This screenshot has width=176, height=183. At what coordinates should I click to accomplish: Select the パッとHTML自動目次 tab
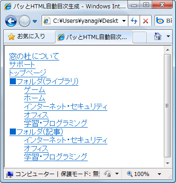click(x=94, y=37)
